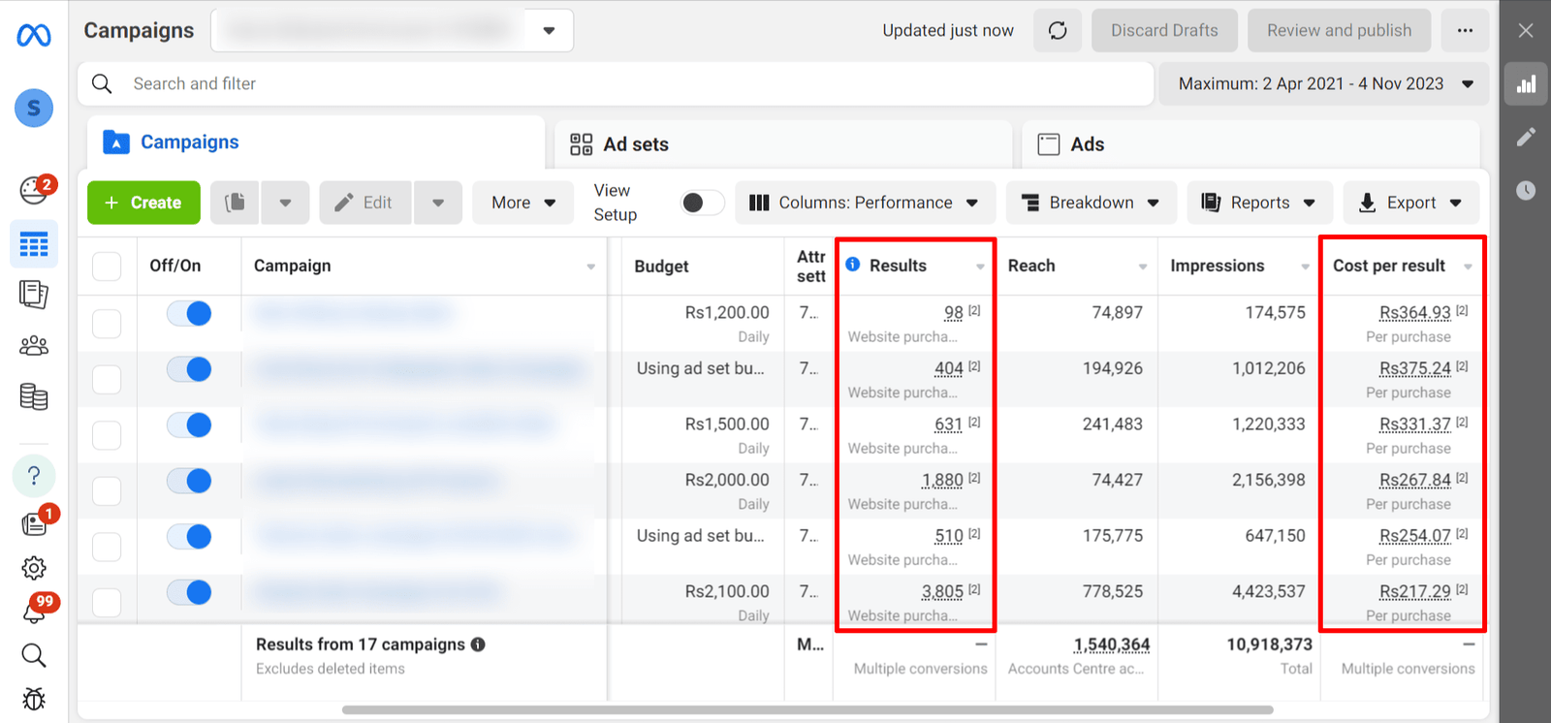Open the date range selector
The image size is (1551, 723).
tap(1324, 84)
